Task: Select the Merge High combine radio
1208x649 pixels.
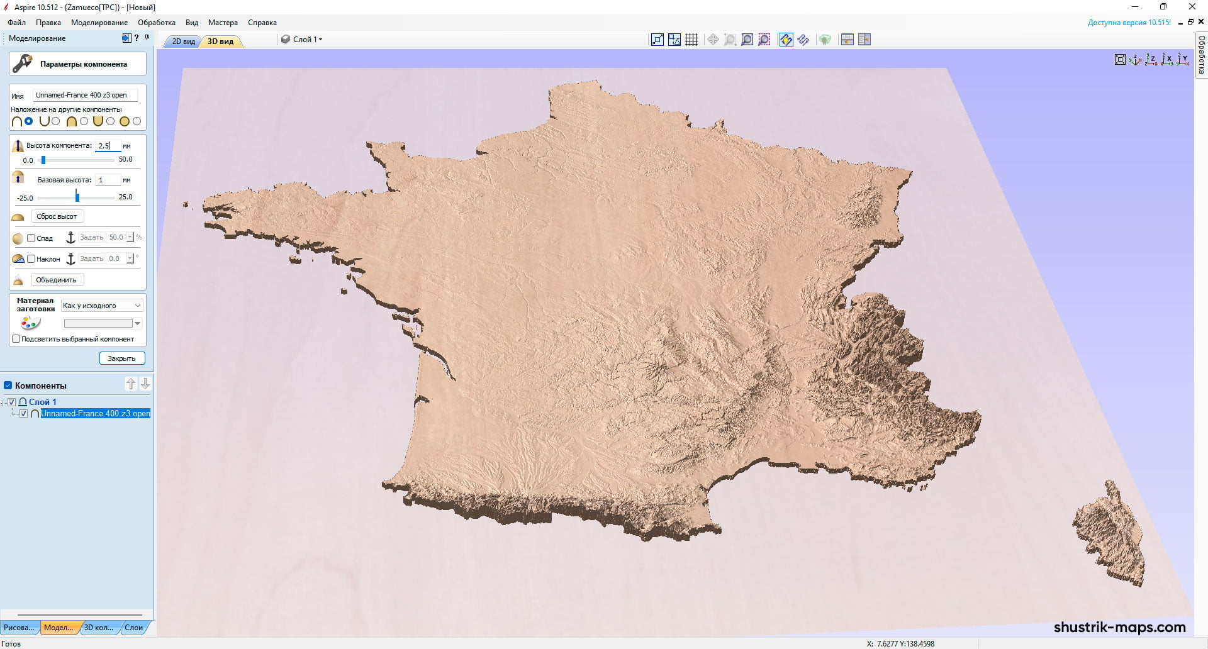Action: tap(84, 121)
